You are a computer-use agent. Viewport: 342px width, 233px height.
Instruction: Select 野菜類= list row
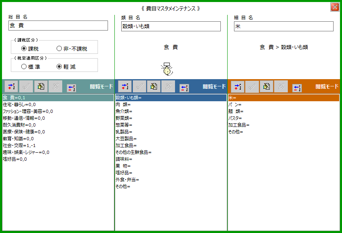pyautogui.click(x=171, y=118)
